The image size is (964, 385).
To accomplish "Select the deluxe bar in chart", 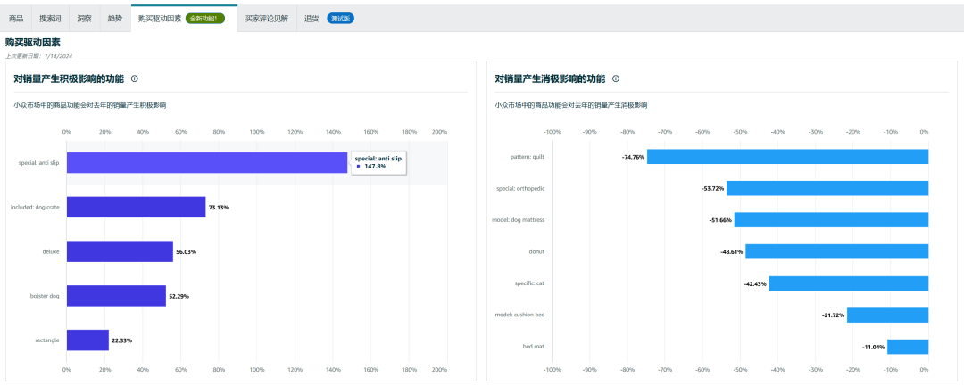I will coord(120,251).
